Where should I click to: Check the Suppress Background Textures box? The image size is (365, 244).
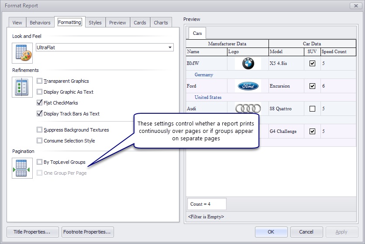pyautogui.click(x=40, y=130)
